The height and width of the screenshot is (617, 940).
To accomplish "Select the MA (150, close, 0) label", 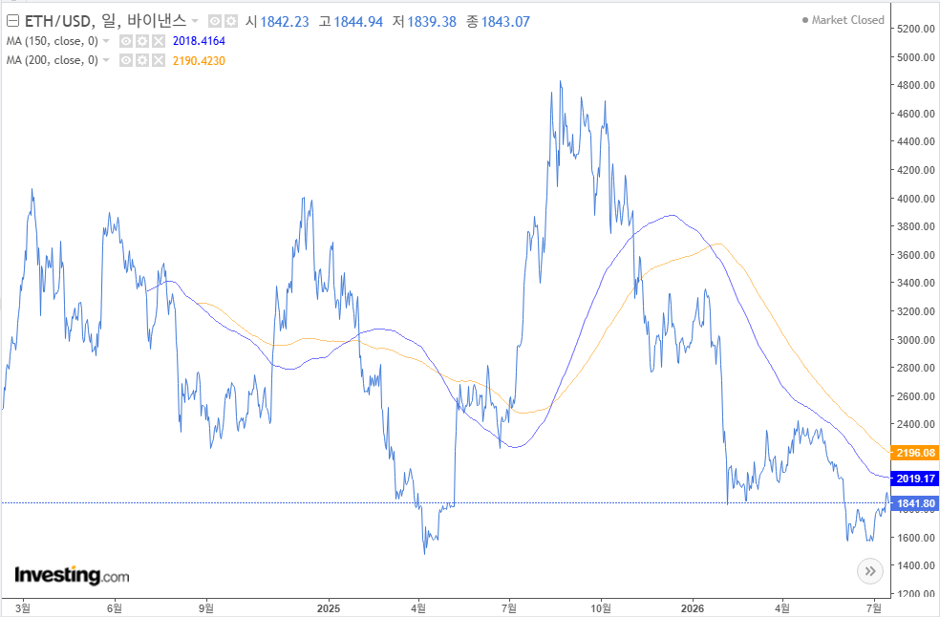I will coord(53,41).
